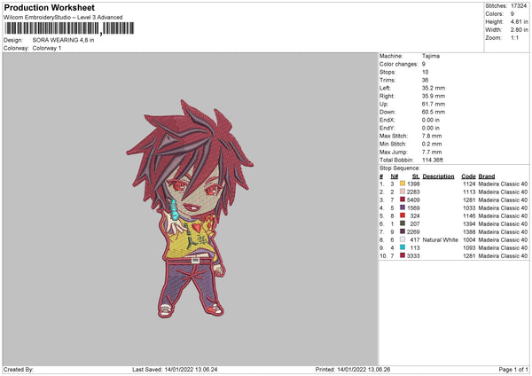The width and height of the screenshot is (532, 376).
Task: Click the Created By label
Action: pos(19,369)
